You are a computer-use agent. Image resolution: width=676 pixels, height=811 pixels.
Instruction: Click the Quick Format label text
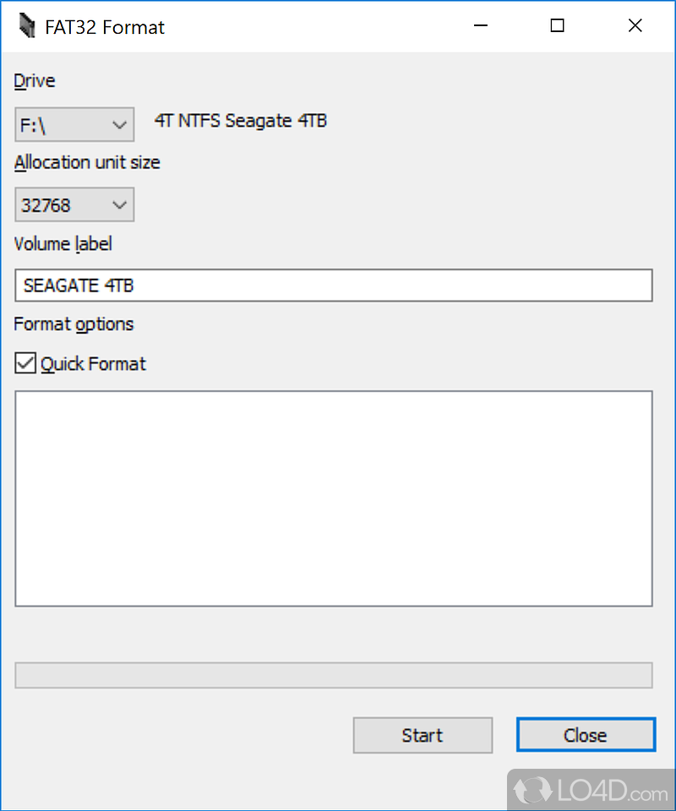pyautogui.click(x=93, y=364)
